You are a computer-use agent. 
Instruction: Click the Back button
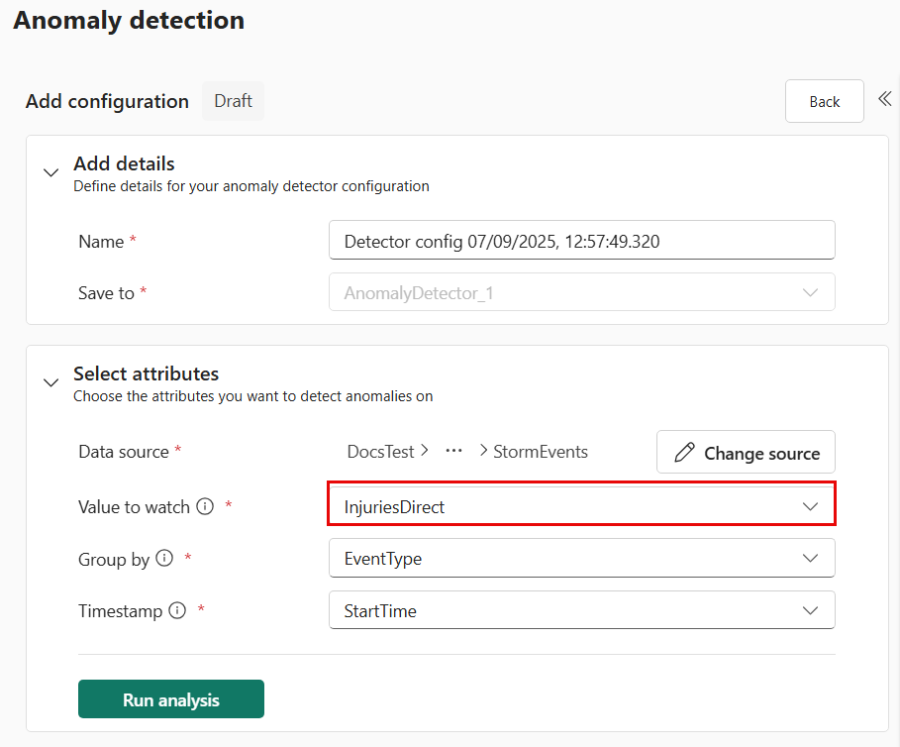pos(824,100)
